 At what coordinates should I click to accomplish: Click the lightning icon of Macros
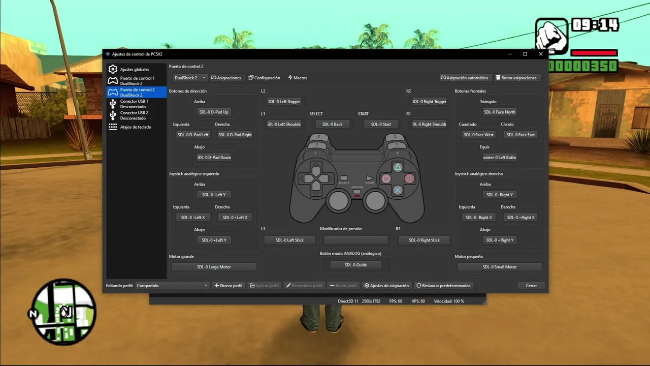click(x=290, y=78)
